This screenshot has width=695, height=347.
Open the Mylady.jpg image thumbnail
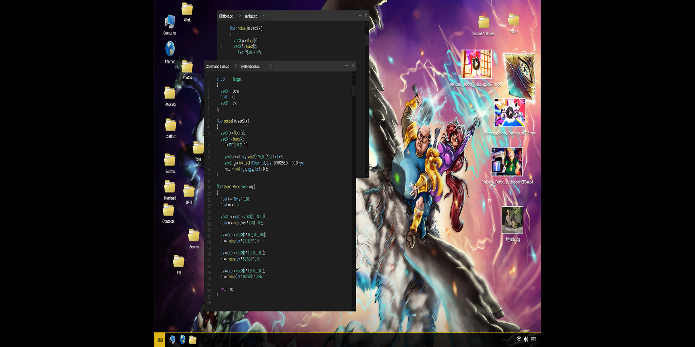click(x=512, y=220)
